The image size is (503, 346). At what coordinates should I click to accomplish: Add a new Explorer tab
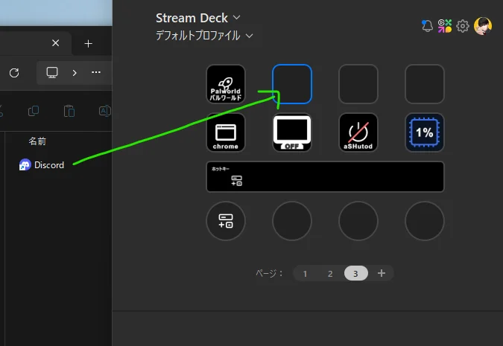pyautogui.click(x=88, y=44)
